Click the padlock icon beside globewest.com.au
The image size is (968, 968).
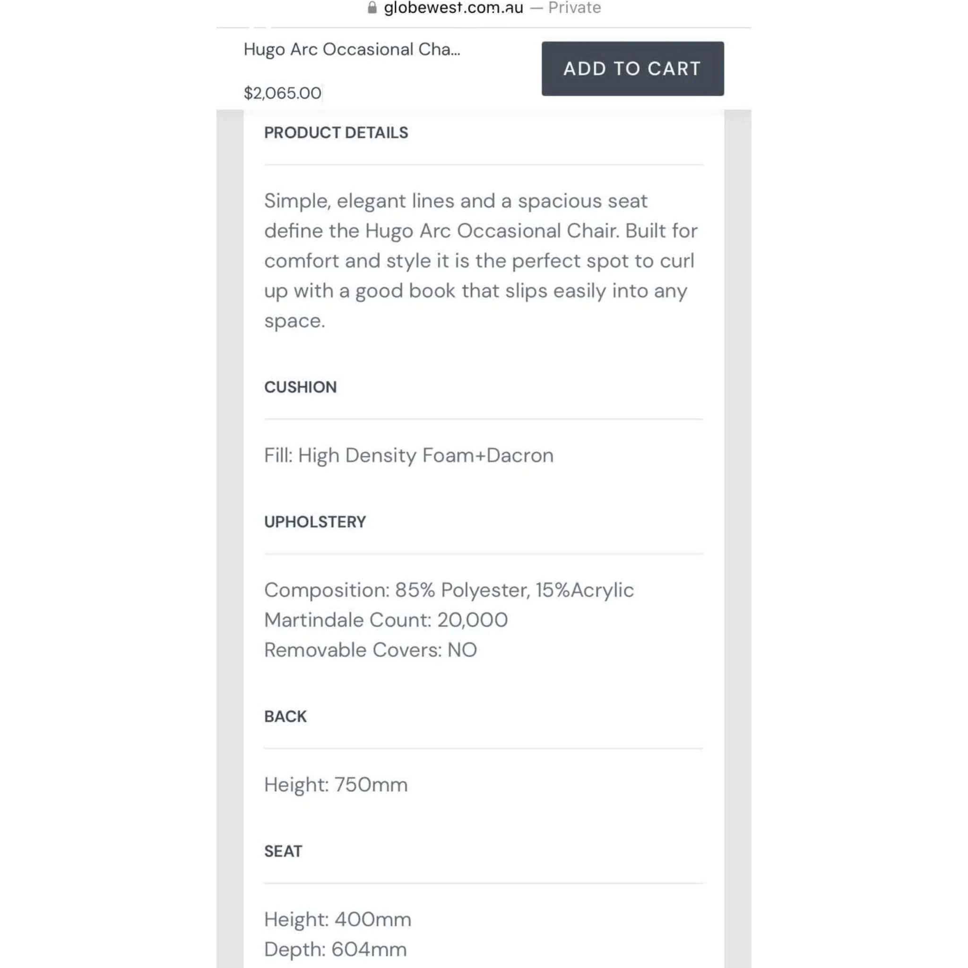[x=372, y=8]
